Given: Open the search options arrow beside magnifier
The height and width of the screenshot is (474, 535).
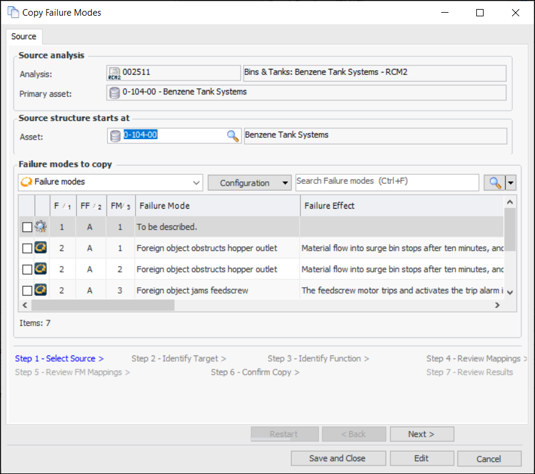Looking at the screenshot, I should (x=511, y=183).
